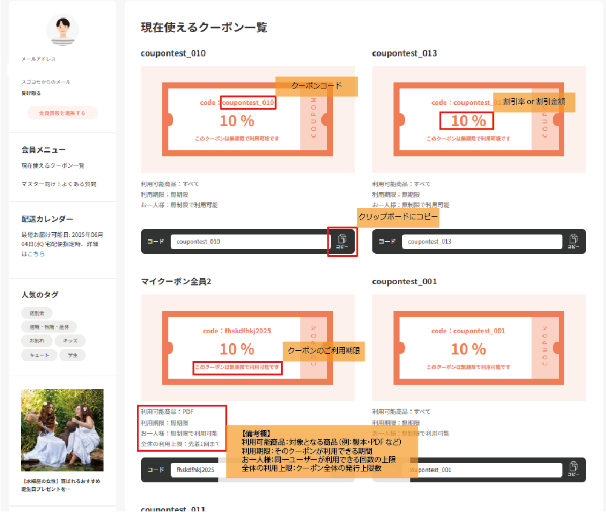Viewport: 606px width, 512px height.
Task: Click the copy icon beside couponetest_001
Action: pyautogui.click(x=573, y=470)
